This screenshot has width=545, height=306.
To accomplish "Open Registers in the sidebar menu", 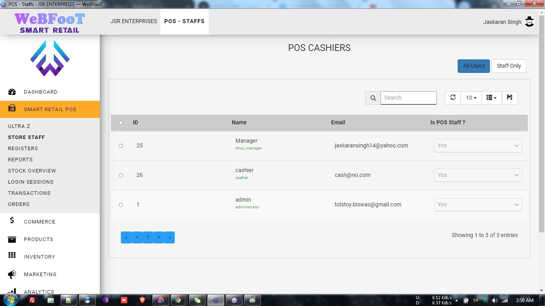I will coord(23,148).
